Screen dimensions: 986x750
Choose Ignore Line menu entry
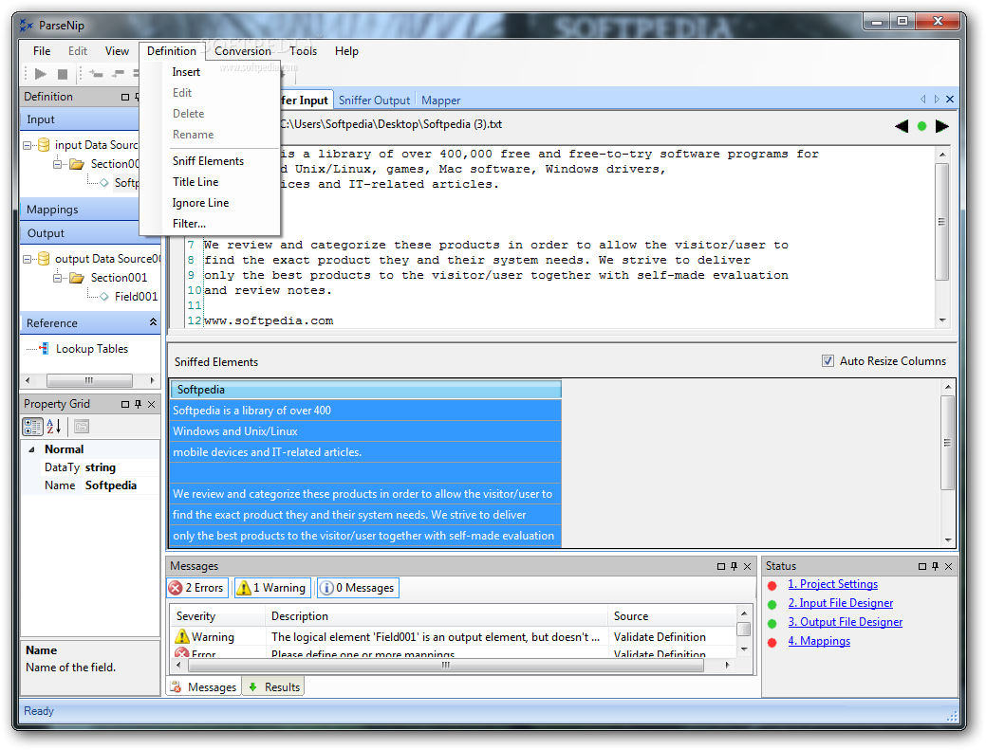point(210,203)
